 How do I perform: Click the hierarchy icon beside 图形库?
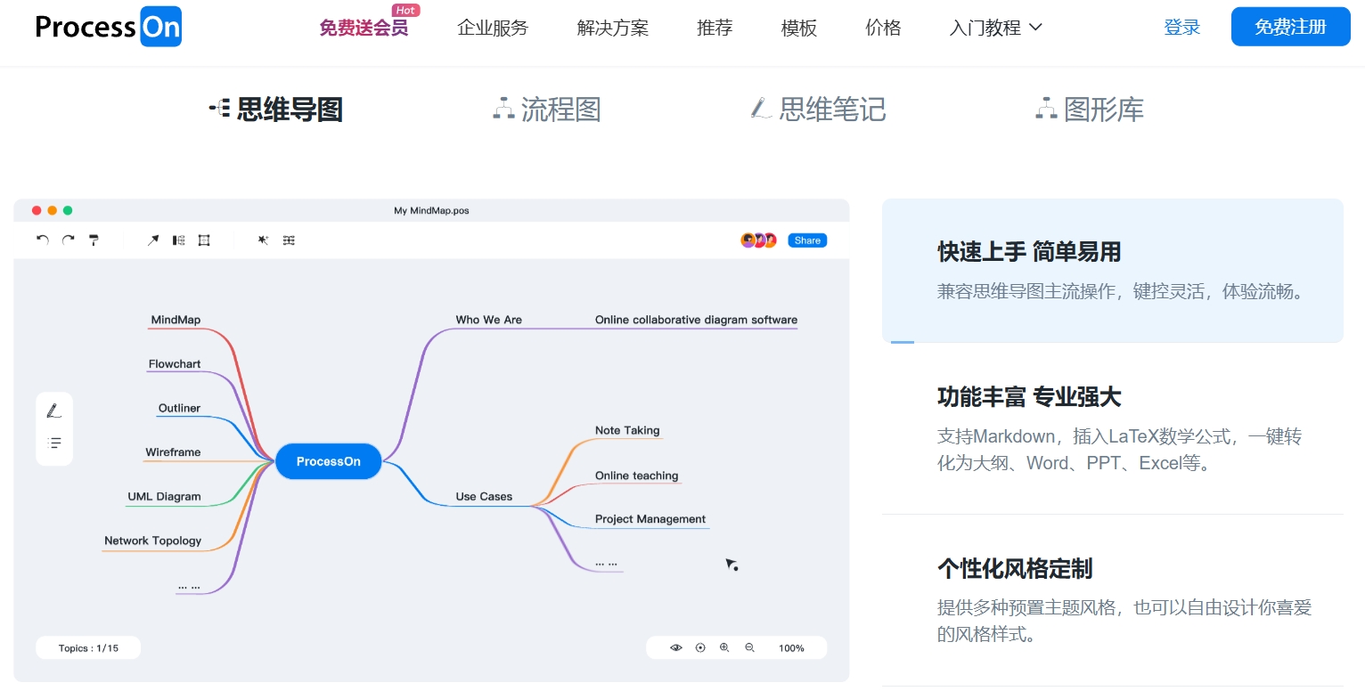point(1046,109)
